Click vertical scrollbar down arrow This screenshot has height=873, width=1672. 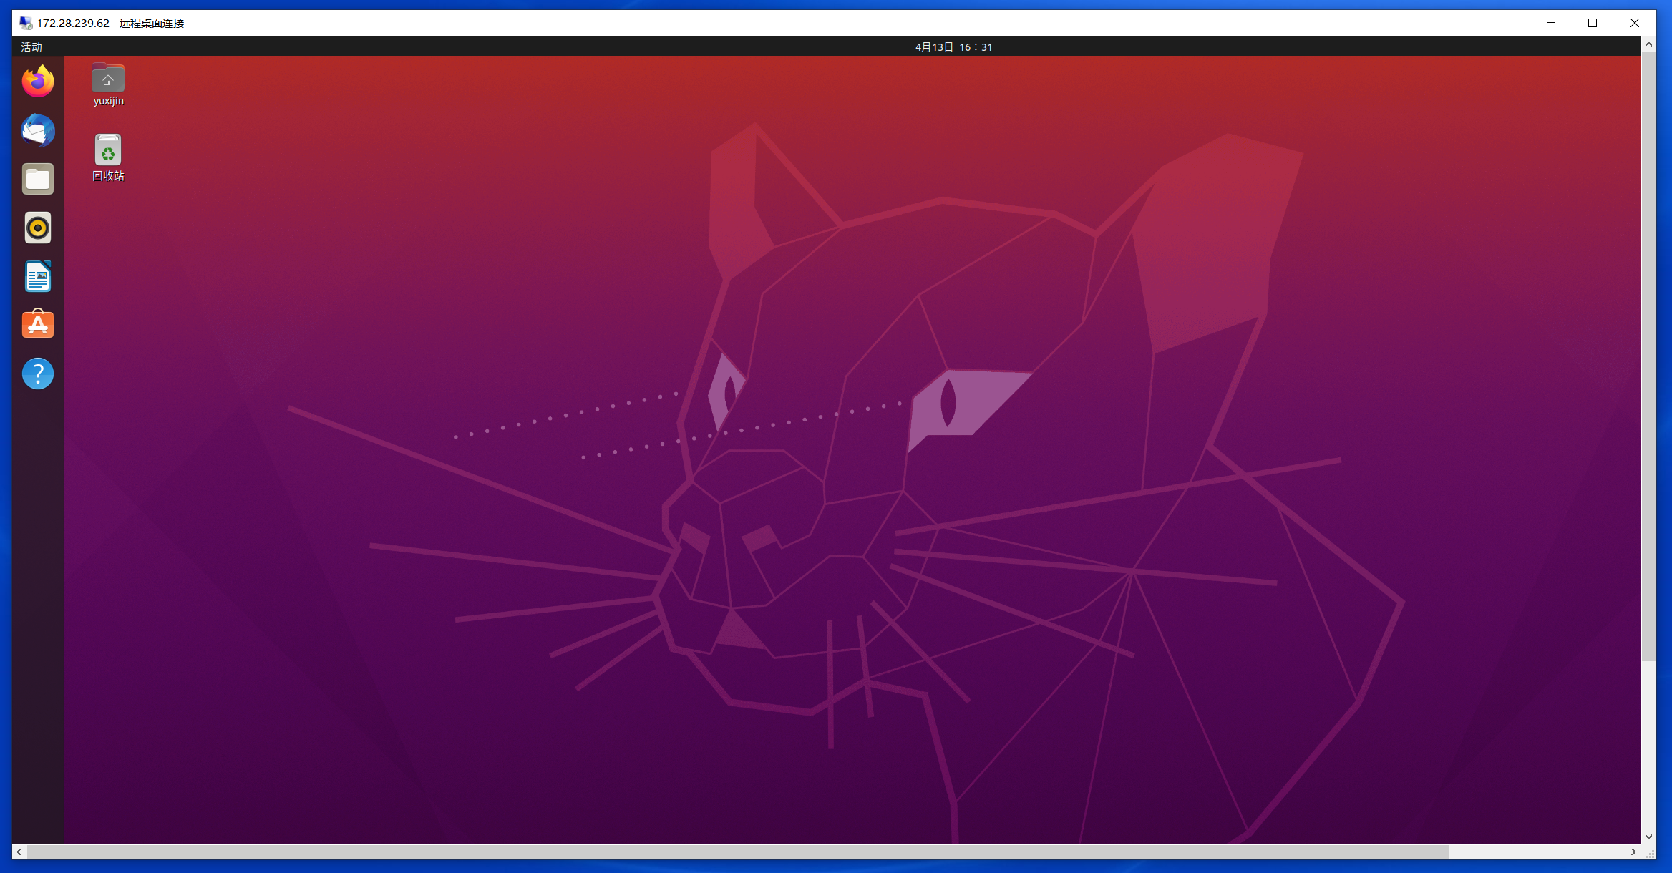pyautogui.click(x=1648, y=836)
